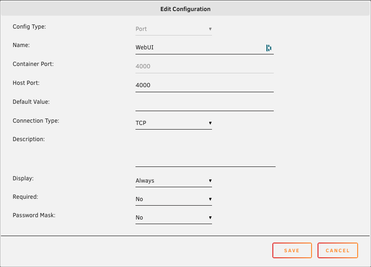Open the Config Type dropdown

point(174,29)
